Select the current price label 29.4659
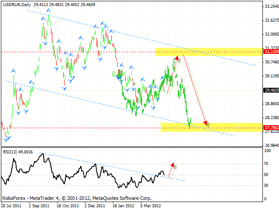Image resolution: width=279 pixels, height=209 pixels. [x=270, y=90]
